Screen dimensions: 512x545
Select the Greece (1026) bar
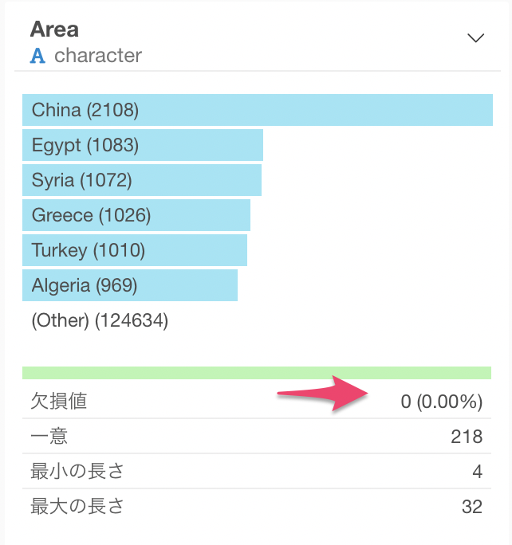(x=136, y=215)
